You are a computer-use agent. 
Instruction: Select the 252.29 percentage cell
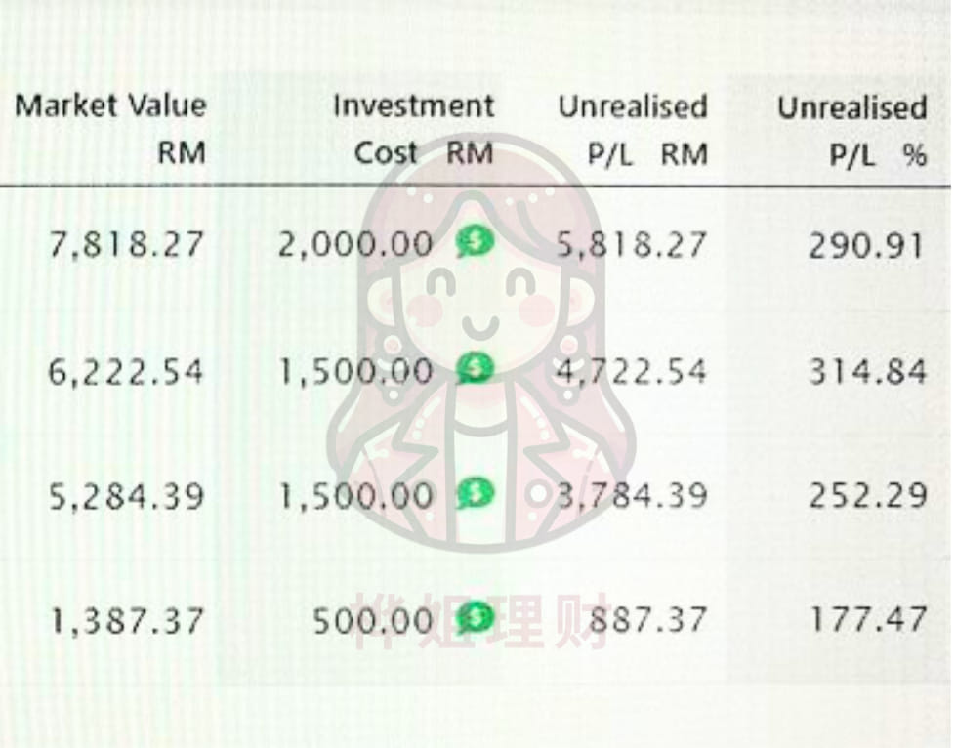(x=866, y=496)
